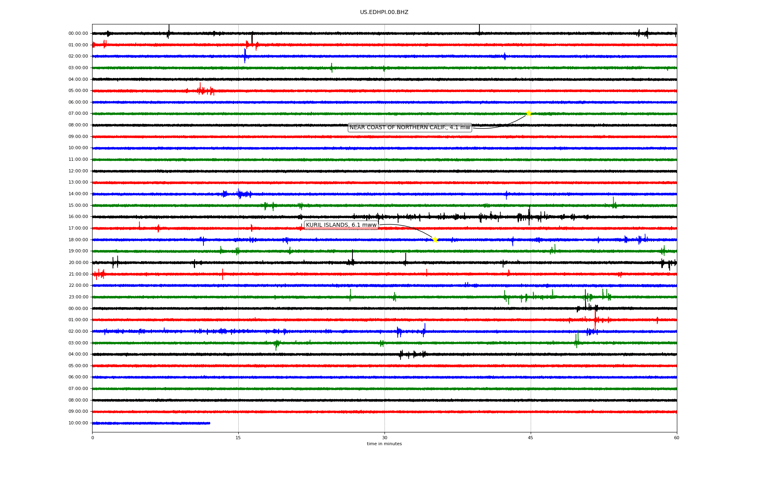
Task: Click the yellow star marking the Northern California event
Action: click(x=529, y=113)
